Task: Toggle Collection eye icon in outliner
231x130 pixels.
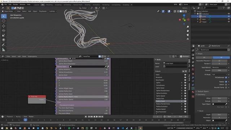Action: pos(229,14)
